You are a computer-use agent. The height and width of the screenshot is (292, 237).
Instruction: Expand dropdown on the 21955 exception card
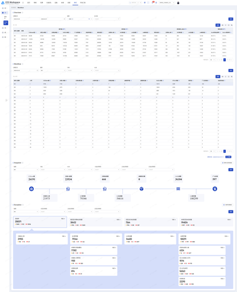pyautogui.click(x=64, y=236)
